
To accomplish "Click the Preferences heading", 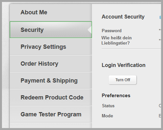I will click(116, 96).
